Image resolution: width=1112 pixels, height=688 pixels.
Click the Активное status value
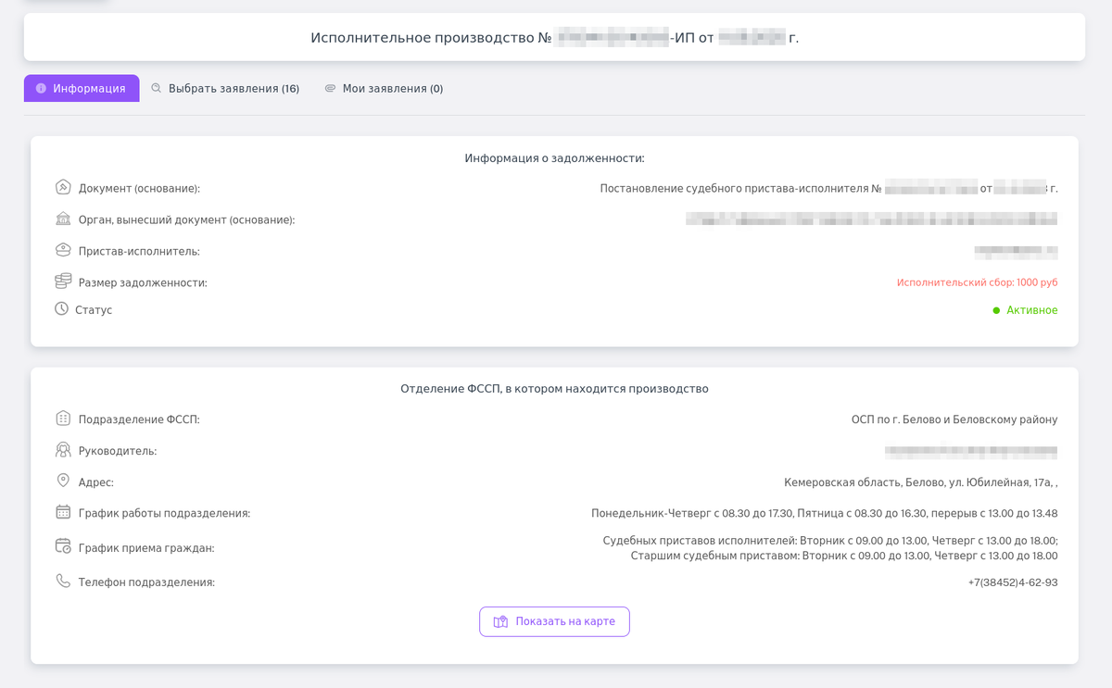(x=1032, y=310)
